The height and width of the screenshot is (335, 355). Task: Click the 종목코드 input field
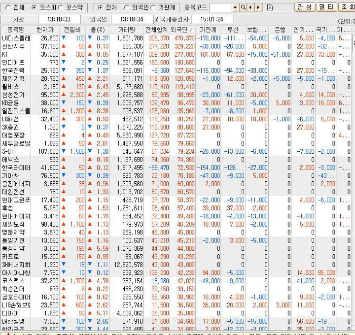tap(221, 7)
